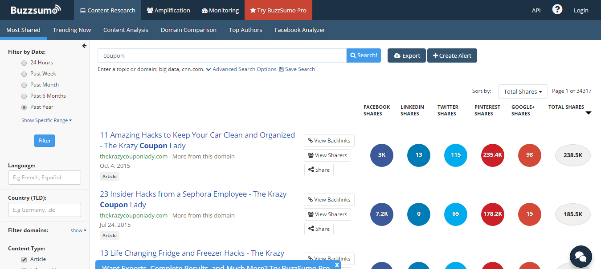Click More from this domain under Sephora article

[203, 215]
